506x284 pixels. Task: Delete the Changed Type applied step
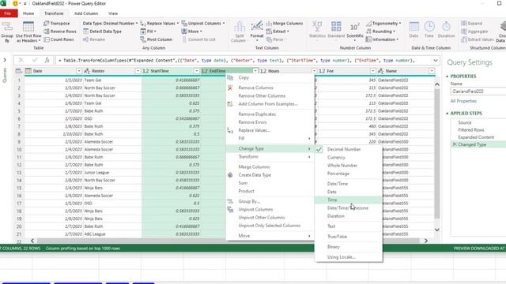point(455,144)
